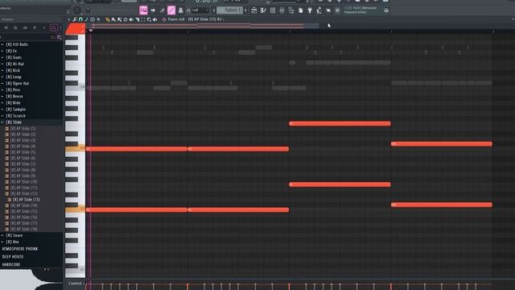Click the highlighted lower orange piano key
The height and width of the screenshot is (290, 515).
coord(75,209)
